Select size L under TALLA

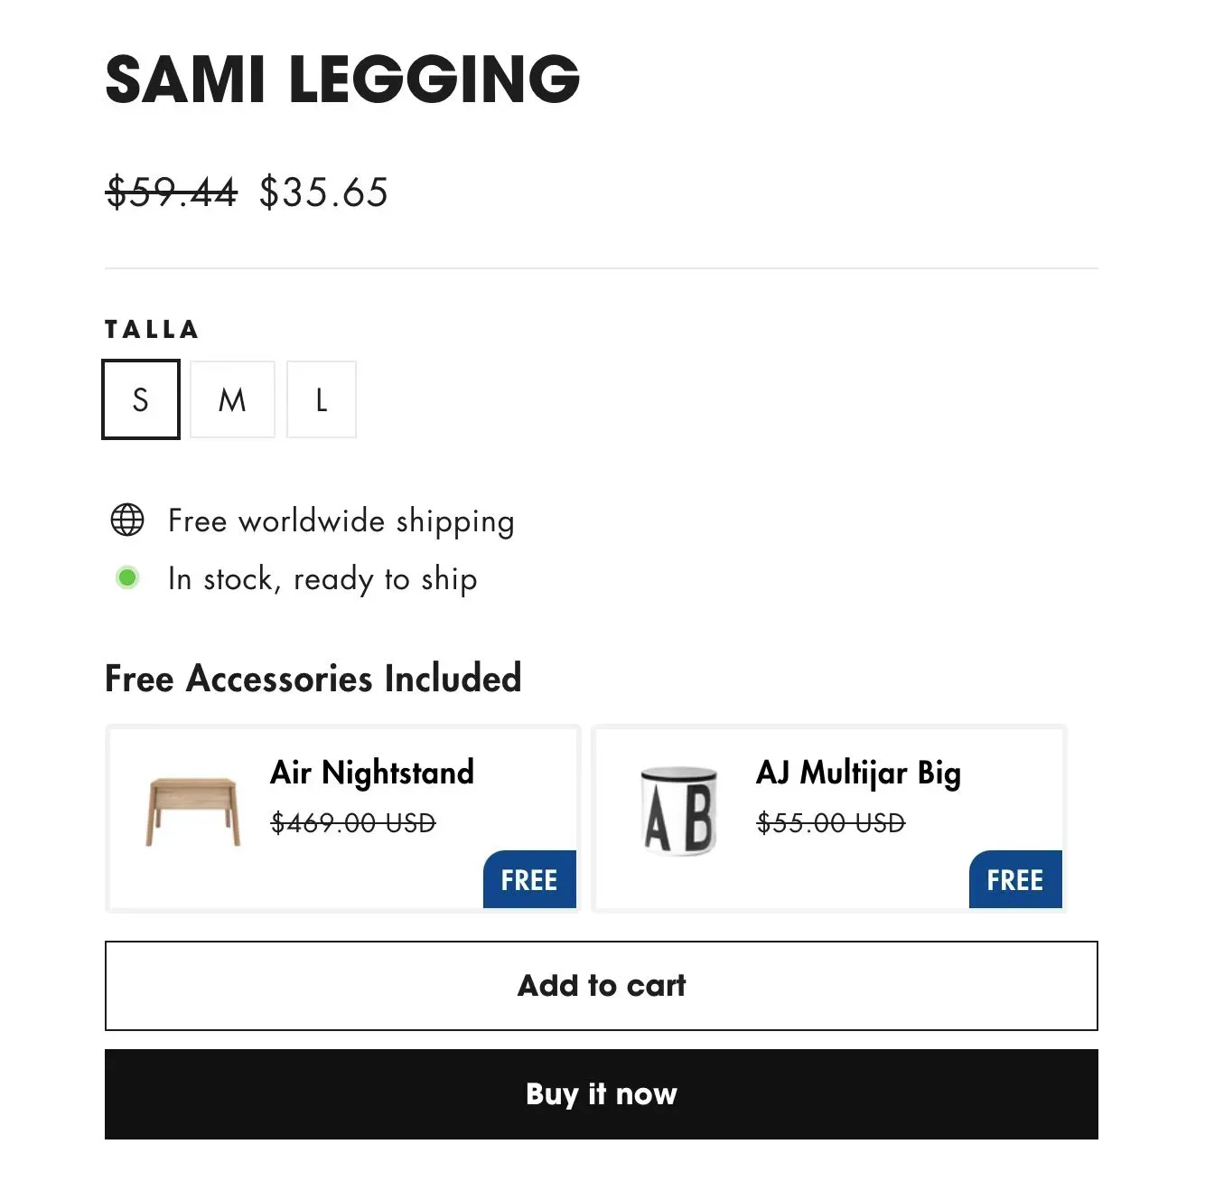click(322, 399)
